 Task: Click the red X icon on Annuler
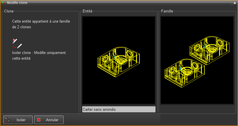tap(39, 120)
